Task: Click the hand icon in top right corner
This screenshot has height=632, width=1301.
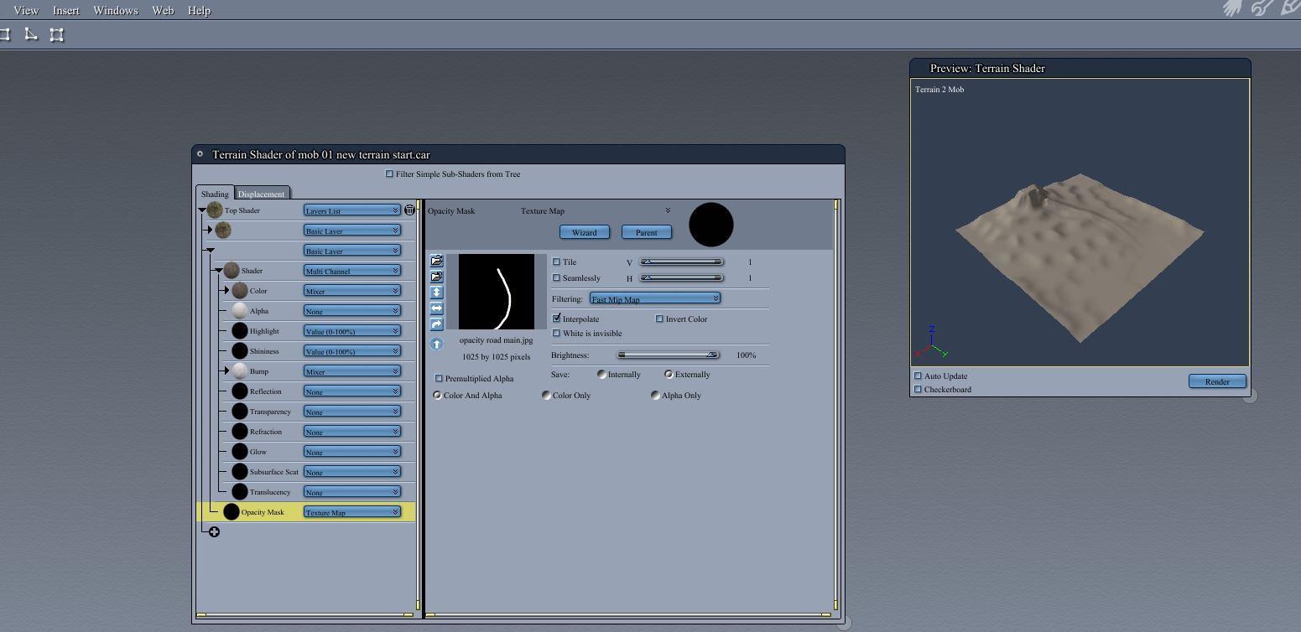Action: [1232, 8]
